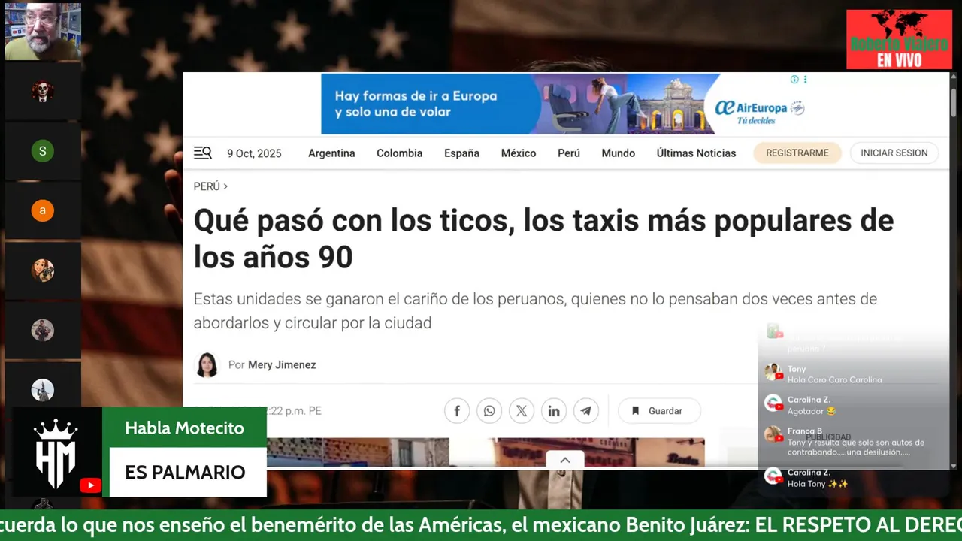Click the INICIAR SESION button
This screenshot has width=962, height=541.
pyautogui.click(x=894, y=153)
